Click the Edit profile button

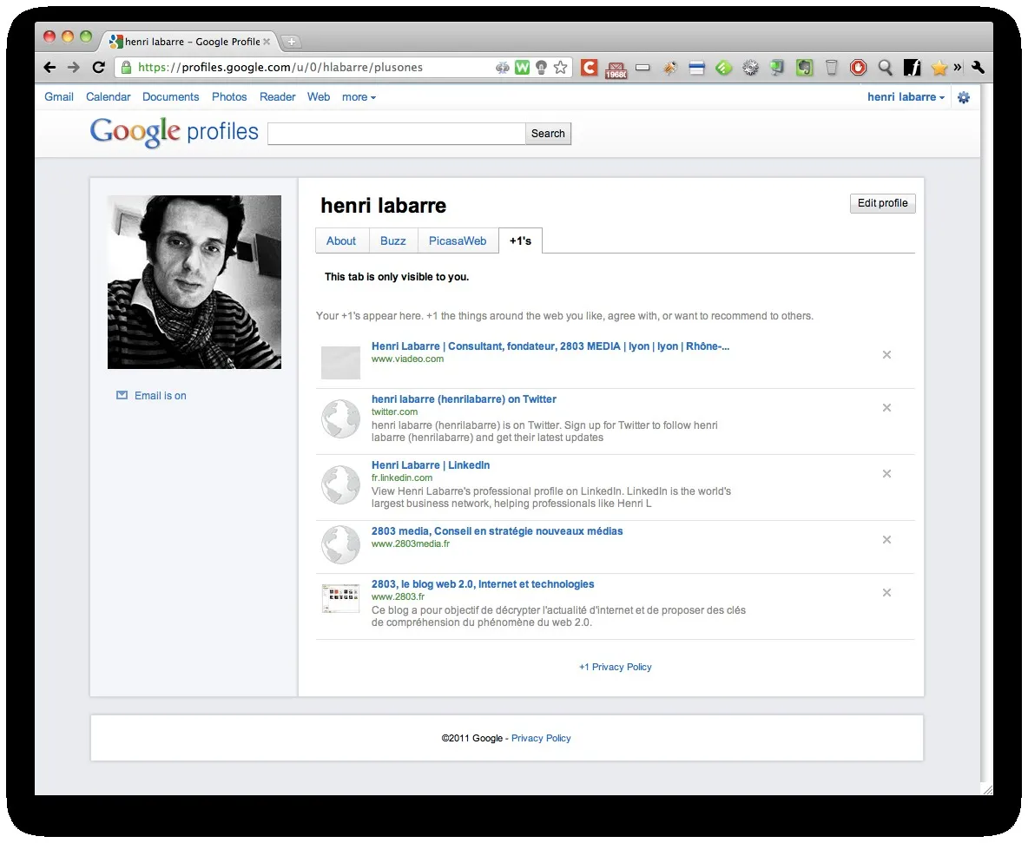[x=882, y=203]
